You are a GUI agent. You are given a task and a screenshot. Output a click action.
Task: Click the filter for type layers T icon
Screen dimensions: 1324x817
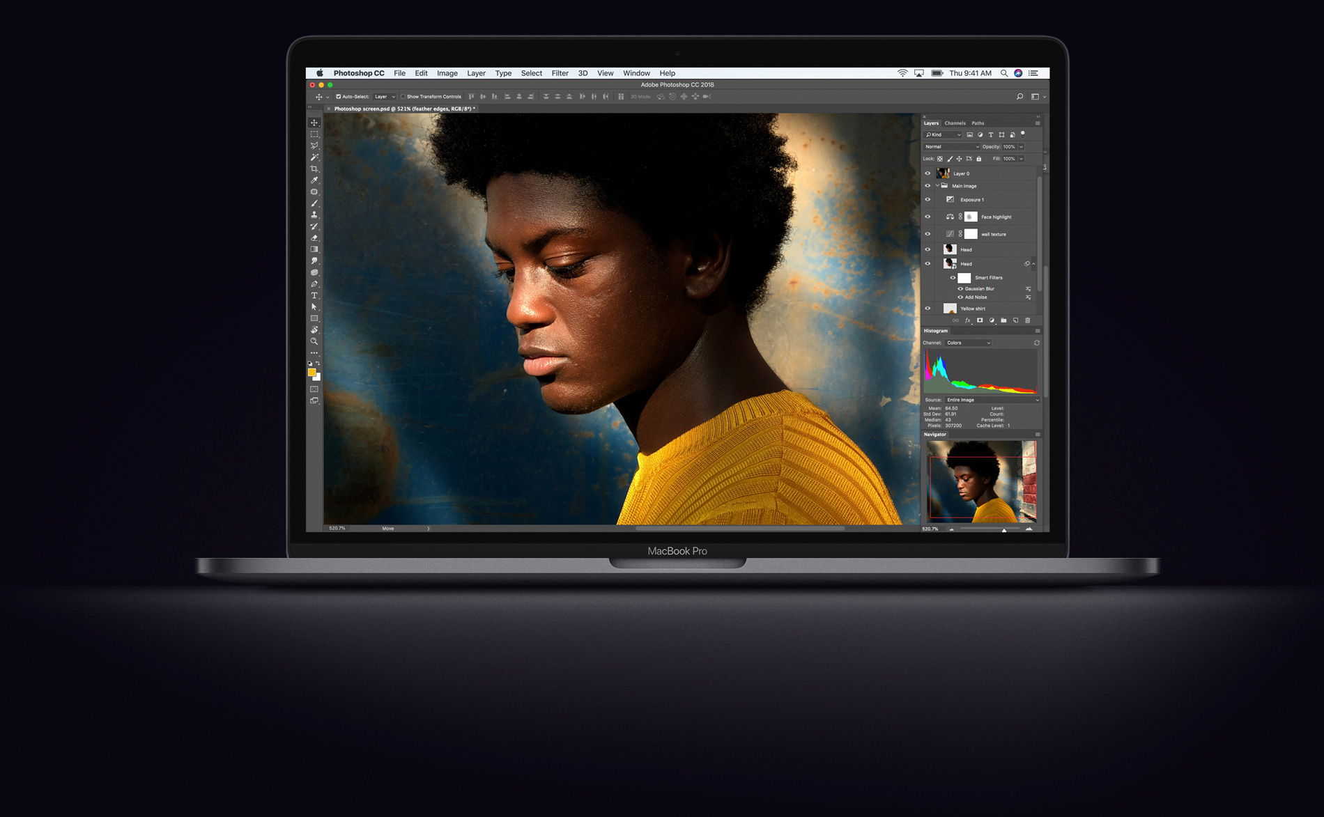tap(991, 134)
